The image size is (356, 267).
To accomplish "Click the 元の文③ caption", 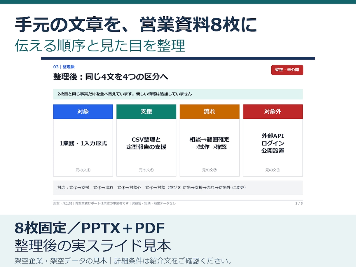I will pos(273,170).
